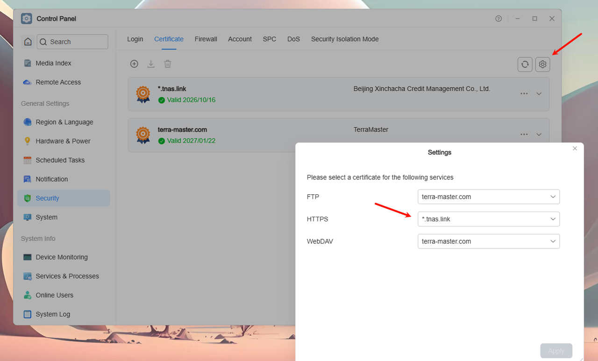Open certificate settings gear icon

542,64
